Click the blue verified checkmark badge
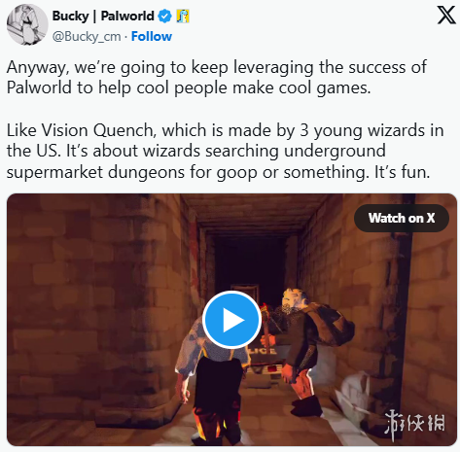Screen dimensions: 460x452 coord(164,16)
